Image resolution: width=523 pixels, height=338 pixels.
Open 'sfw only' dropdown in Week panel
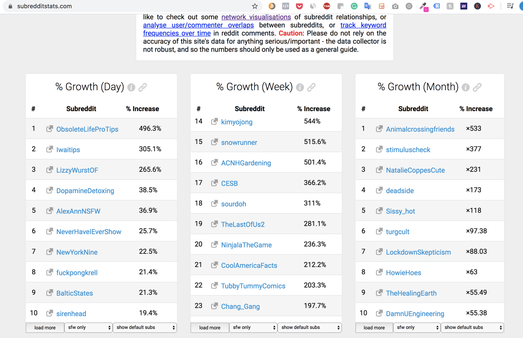(253, 327)
